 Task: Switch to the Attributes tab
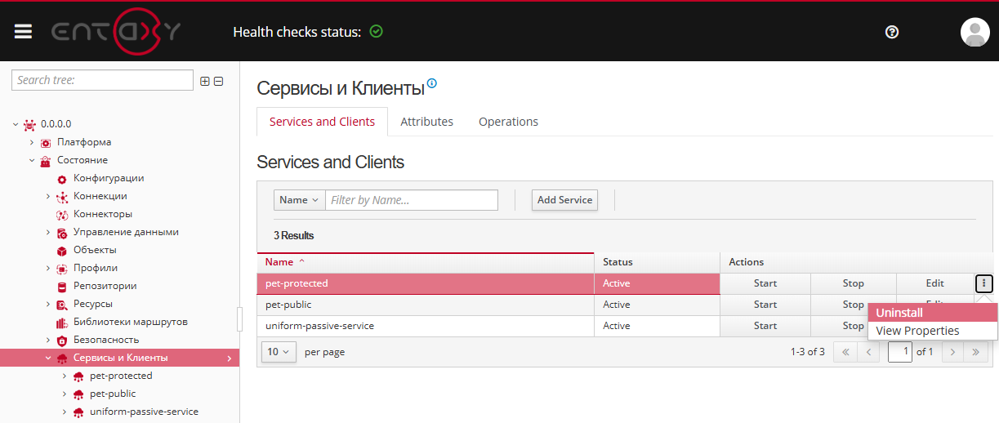[x=426, y=122]
